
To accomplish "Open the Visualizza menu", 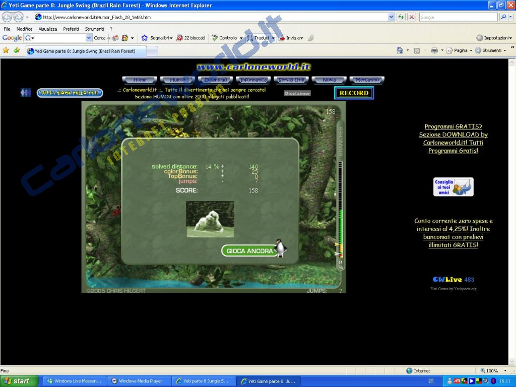I will [x=48, y=29].
